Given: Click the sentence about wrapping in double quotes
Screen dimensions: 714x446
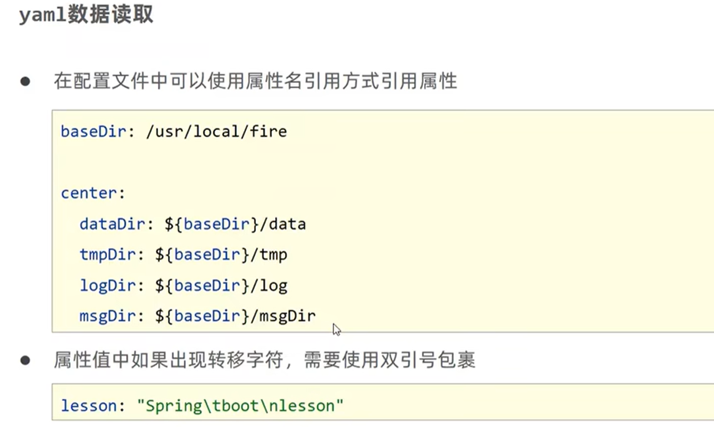Looking at the screenshot, I should pos(265,360).
